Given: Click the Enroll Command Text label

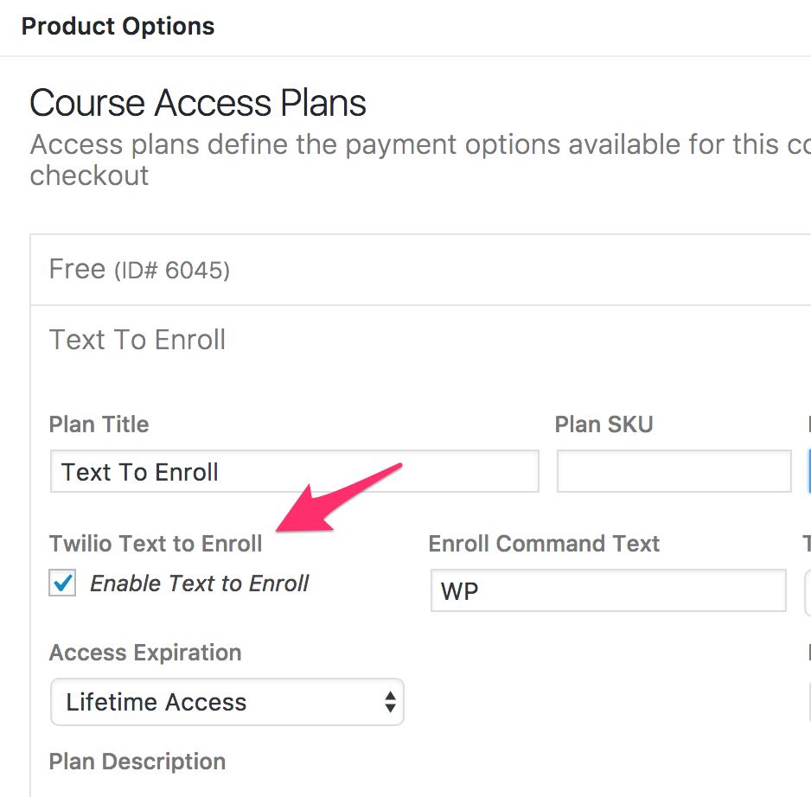Looking at the screenshot, I should point(544,544).
